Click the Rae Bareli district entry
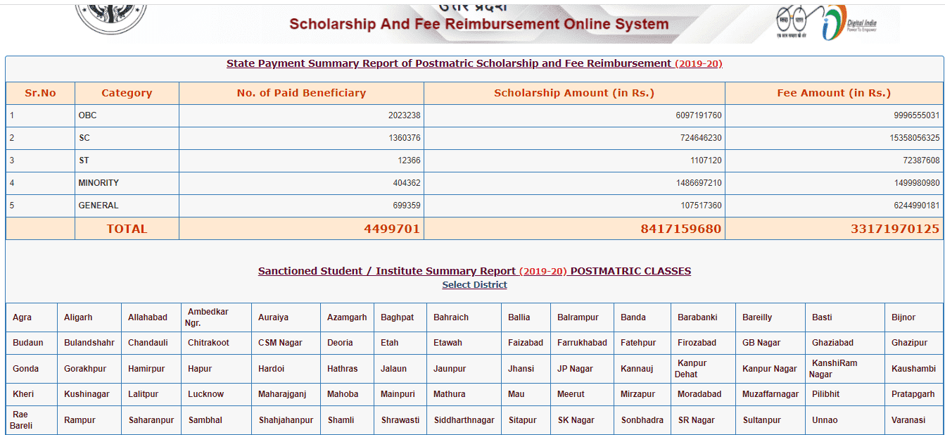The width and height of the screenshot is (945, 435). pos(21,420)
